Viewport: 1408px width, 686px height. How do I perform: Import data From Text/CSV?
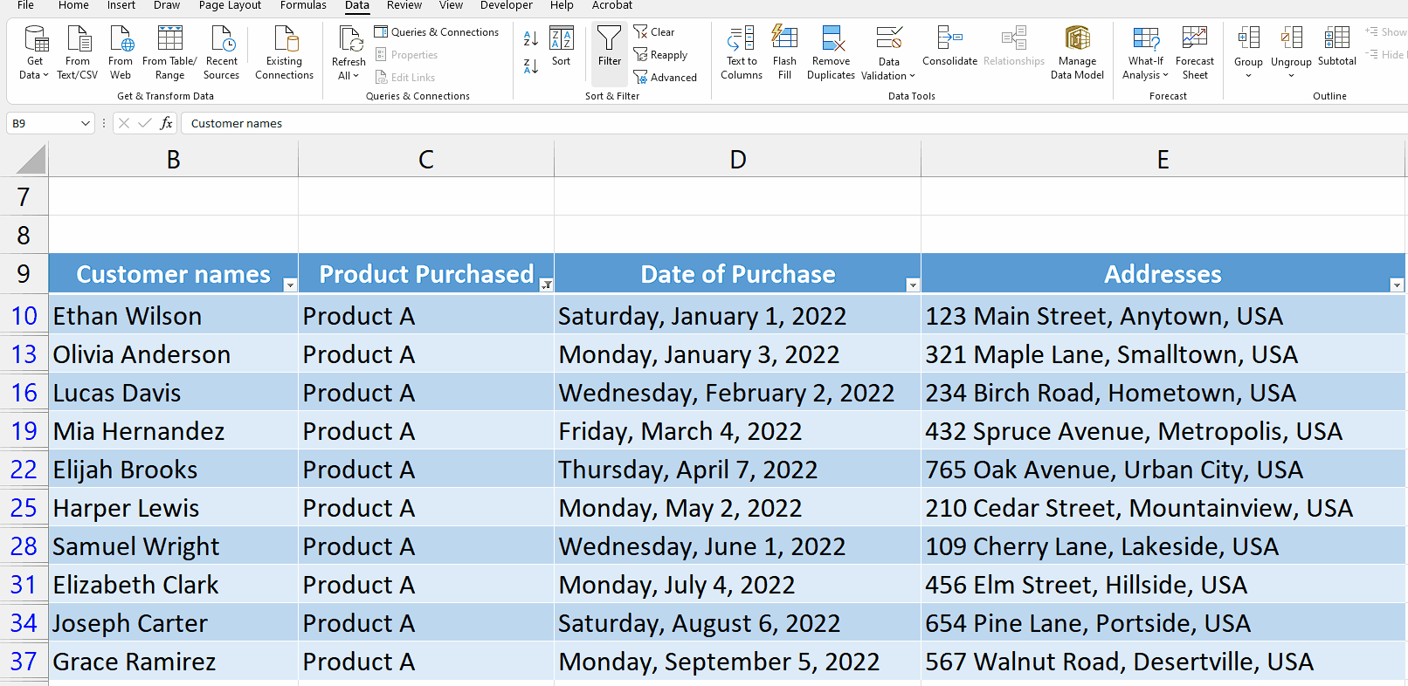pos(78,52)
